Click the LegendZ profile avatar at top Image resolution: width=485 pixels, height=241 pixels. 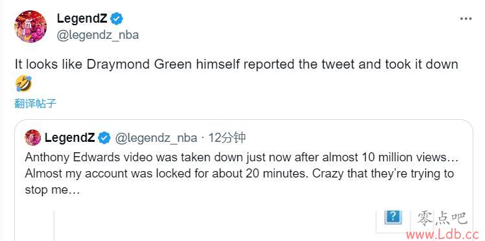tap(30, 26)
